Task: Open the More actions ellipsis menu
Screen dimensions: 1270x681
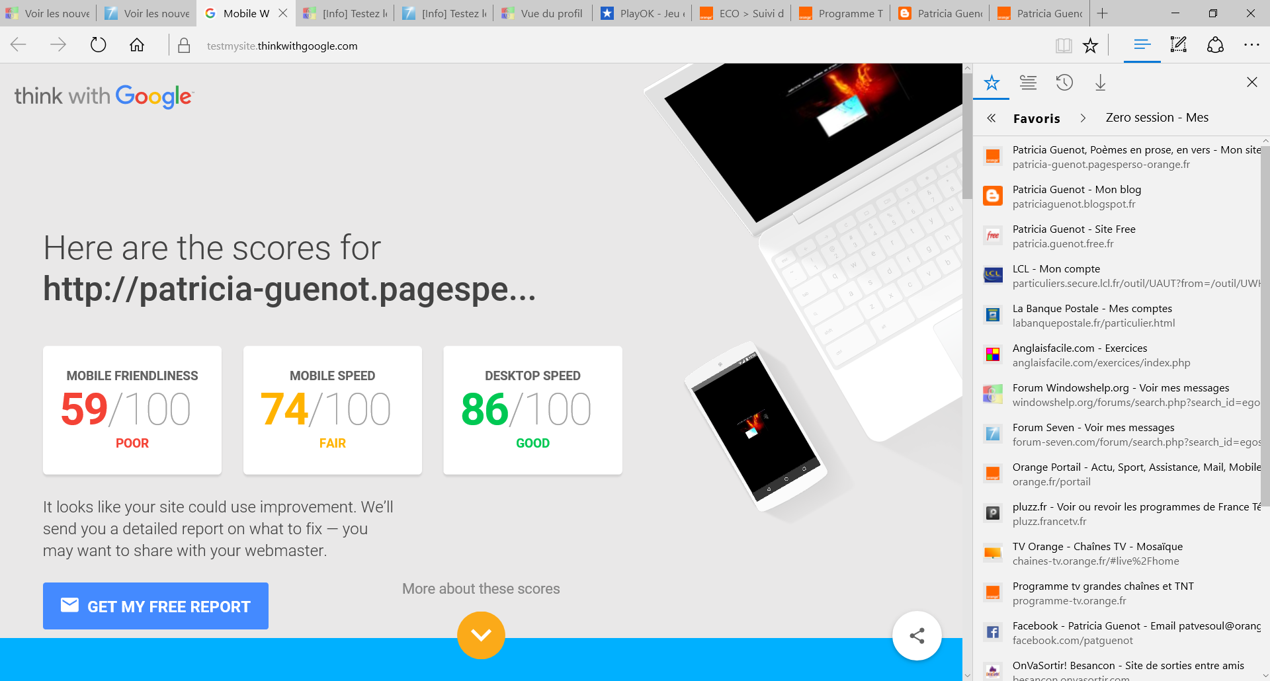Action: [x=1251, y=45]
